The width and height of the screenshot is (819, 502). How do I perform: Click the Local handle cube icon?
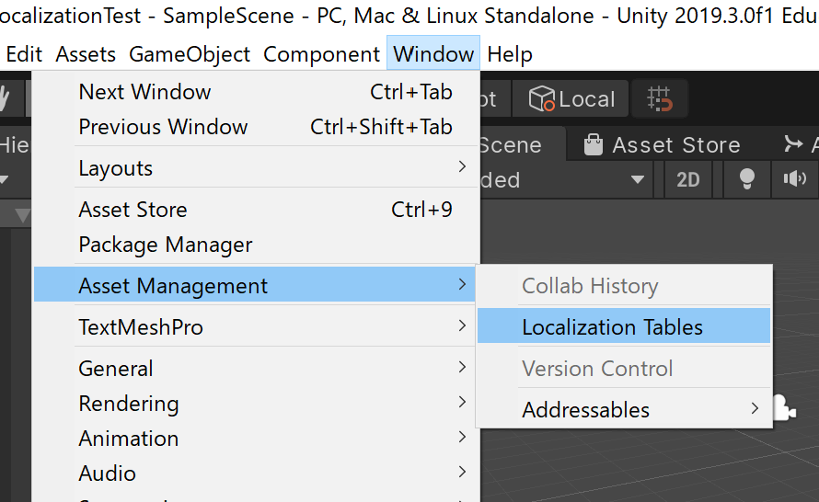(543, 99)
